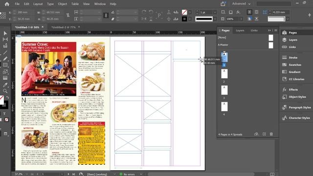Select the Selection tool arrow
313x176 pixels.
tap(5, 33)
